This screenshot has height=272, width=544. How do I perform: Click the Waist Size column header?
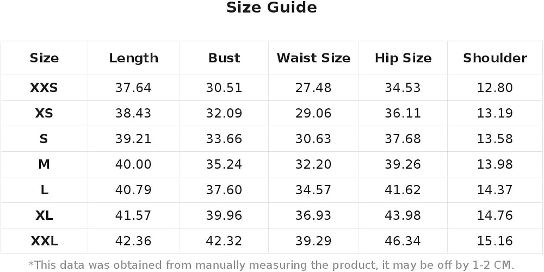313,58
